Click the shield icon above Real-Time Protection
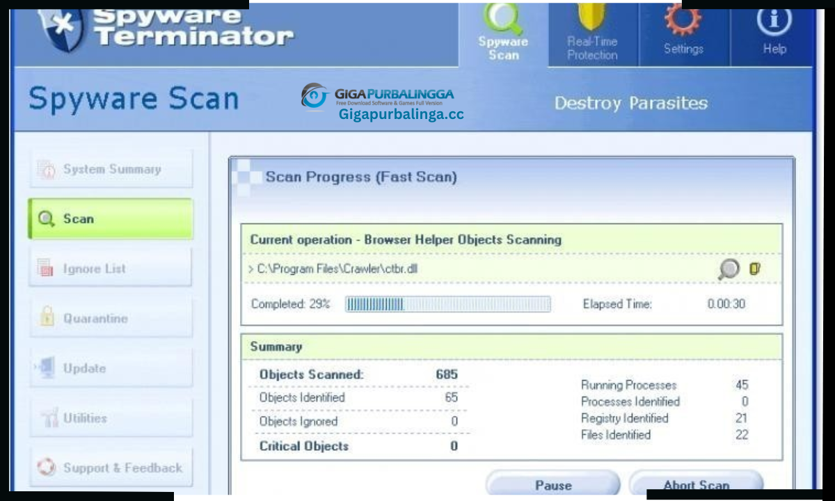This screenshot has height=501, width=835. point(592,15)
